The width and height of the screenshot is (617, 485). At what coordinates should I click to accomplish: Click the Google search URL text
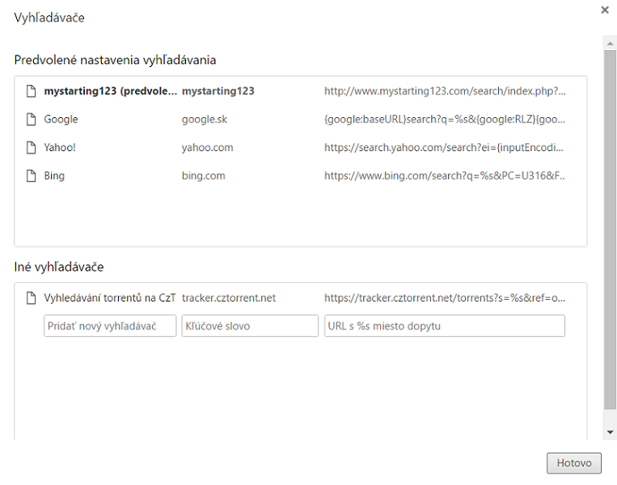445,120
